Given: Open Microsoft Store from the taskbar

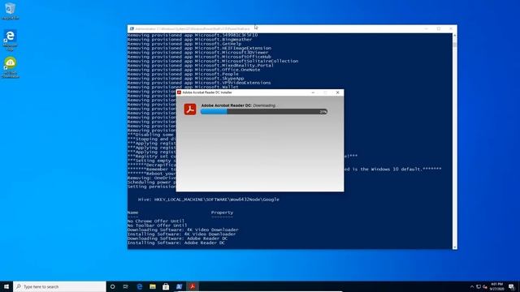Looking at the screenshot, I should click(166, 286).
